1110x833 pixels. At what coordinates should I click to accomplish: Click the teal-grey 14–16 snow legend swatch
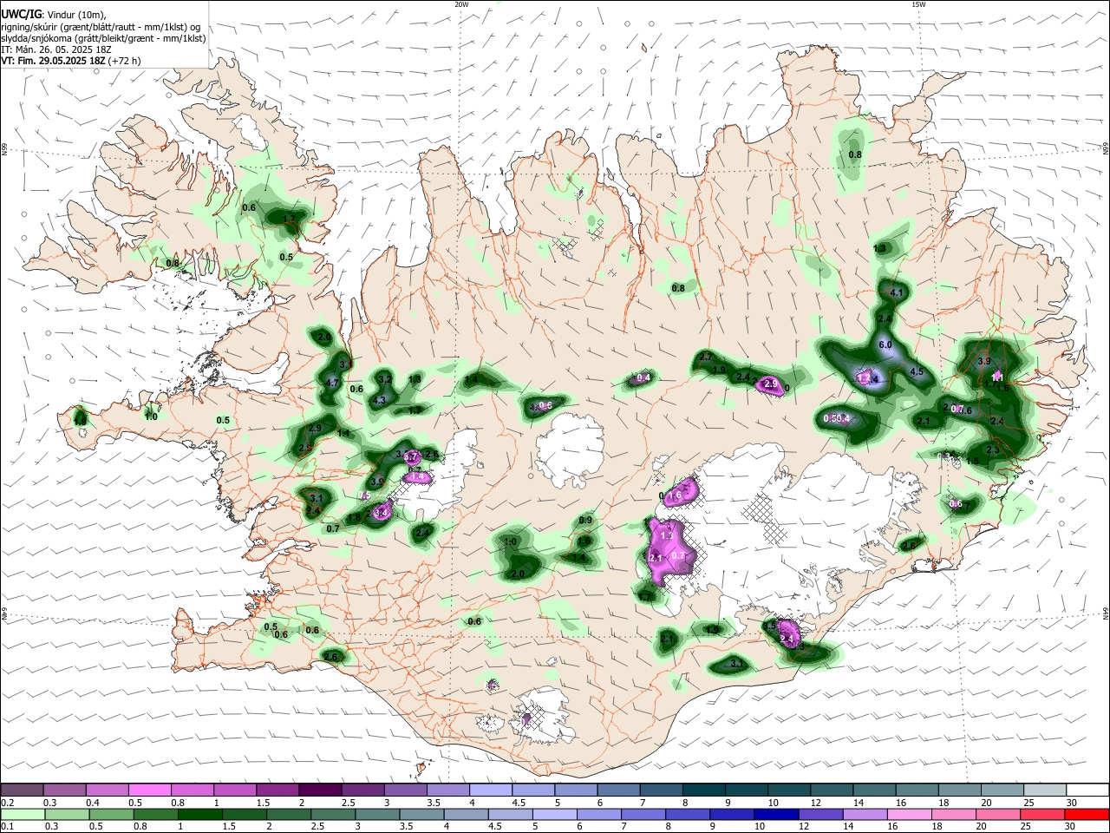click(875, 790)
